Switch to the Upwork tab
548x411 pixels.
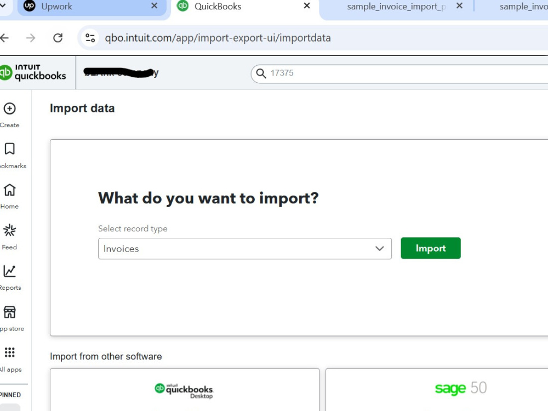(x=92, y=6)
